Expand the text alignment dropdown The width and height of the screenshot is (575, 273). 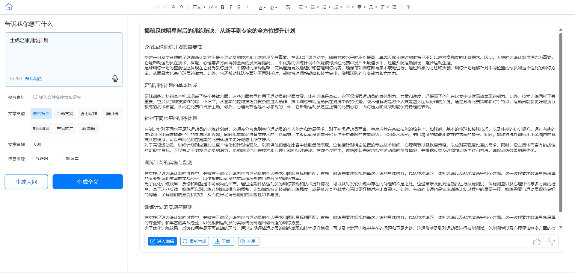click(303, 7)
